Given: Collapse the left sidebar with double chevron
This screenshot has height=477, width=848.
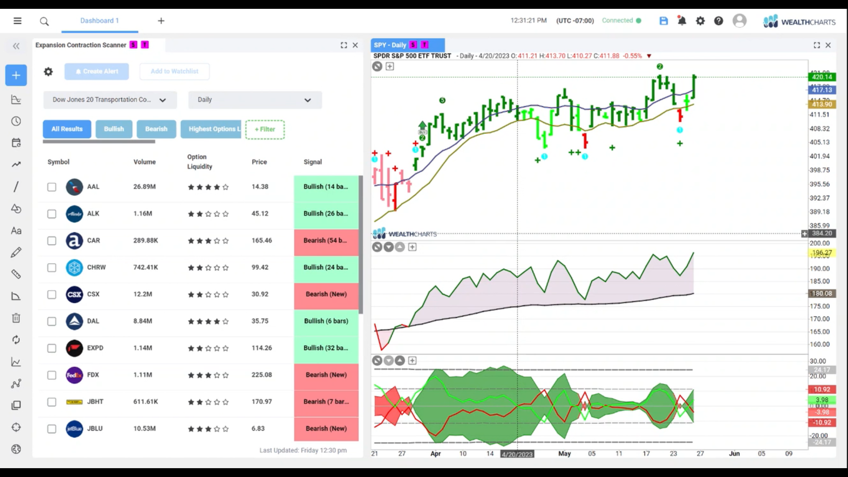Looking at the screenshot, I should [x=16, y=46].
